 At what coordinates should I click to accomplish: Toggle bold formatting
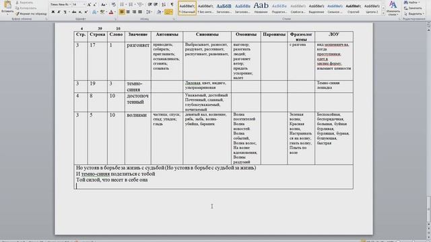[x=53, y=12]
